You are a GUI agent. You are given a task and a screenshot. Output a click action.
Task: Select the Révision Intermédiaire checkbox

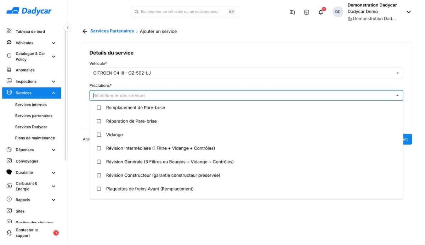[x=99, y=148]
